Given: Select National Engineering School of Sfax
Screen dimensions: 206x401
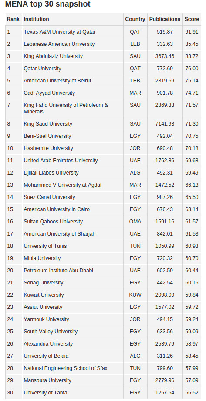Looking at the screenshot, I should click(66, 368).
